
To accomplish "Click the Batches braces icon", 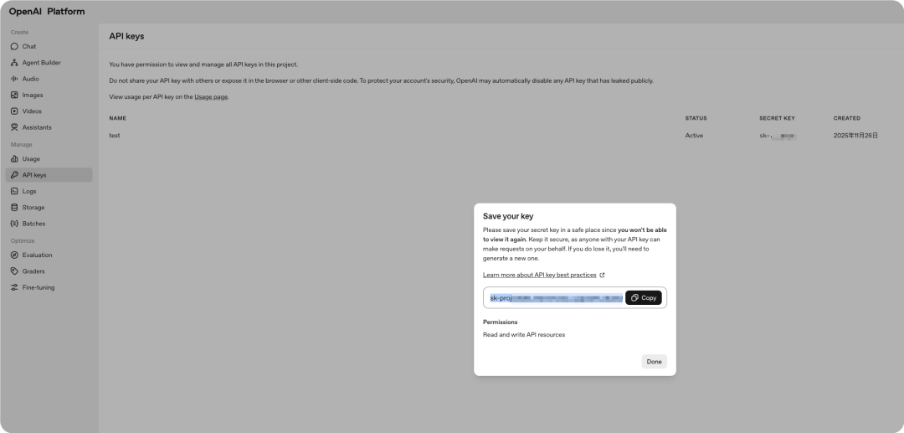I will coord(14,224).
